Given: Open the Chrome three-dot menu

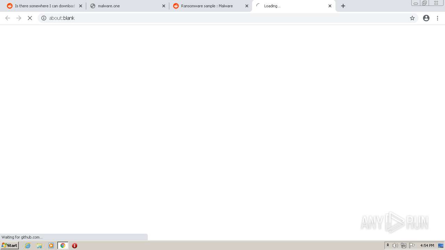Looking at the screenshot, I should pos(437,18).
